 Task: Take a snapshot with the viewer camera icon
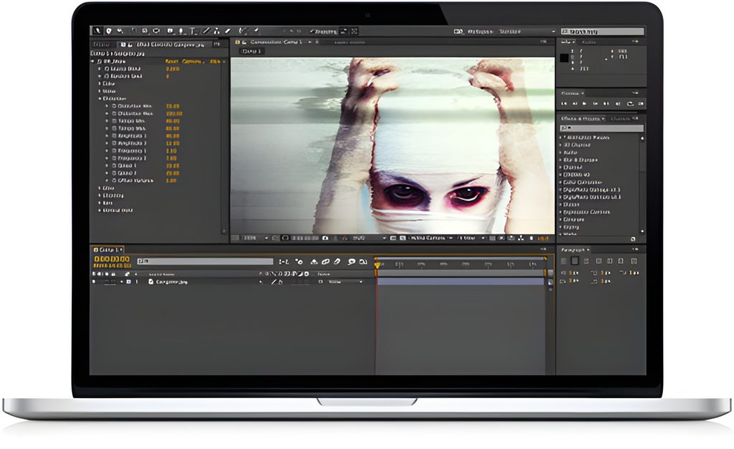(325, 238)
